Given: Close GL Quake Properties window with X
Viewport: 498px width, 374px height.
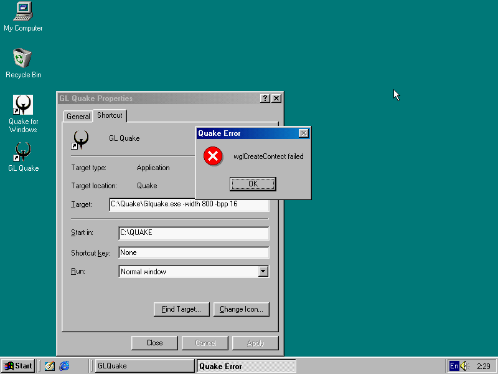Looking at the screenshot, I should (x=276, y=98).
